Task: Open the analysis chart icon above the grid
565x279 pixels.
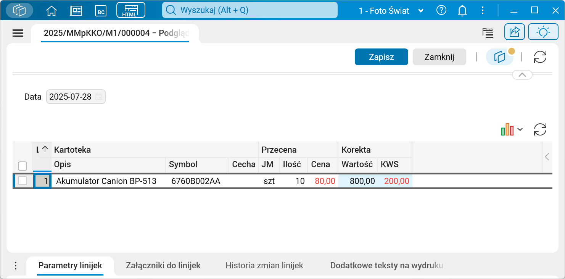Action: (507, 129)
